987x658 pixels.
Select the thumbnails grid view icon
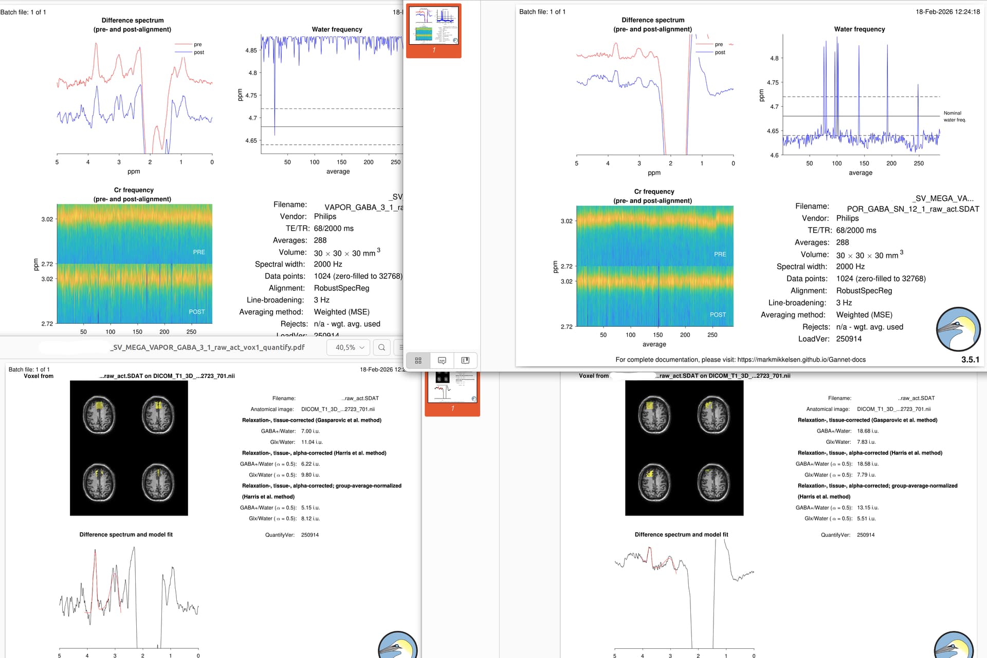pos(418,361)
